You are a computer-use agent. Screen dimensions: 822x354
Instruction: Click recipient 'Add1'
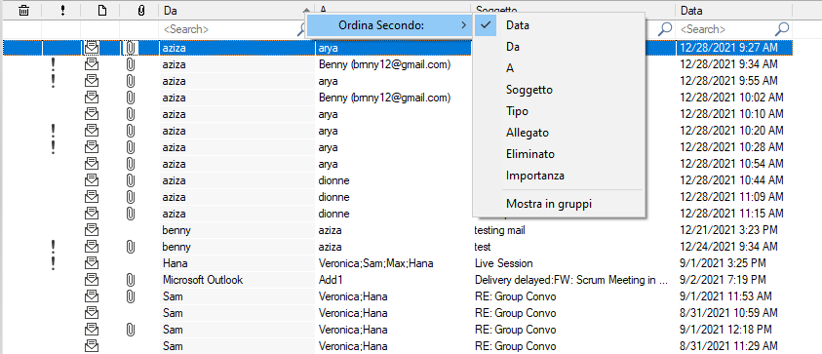331,280
